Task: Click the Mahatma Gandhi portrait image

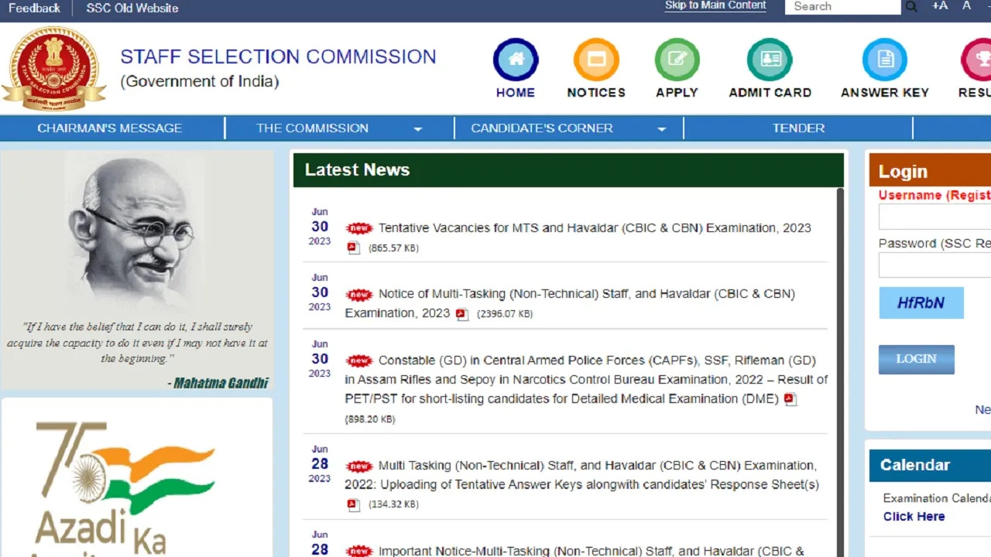Action: [x=135, y=232]
